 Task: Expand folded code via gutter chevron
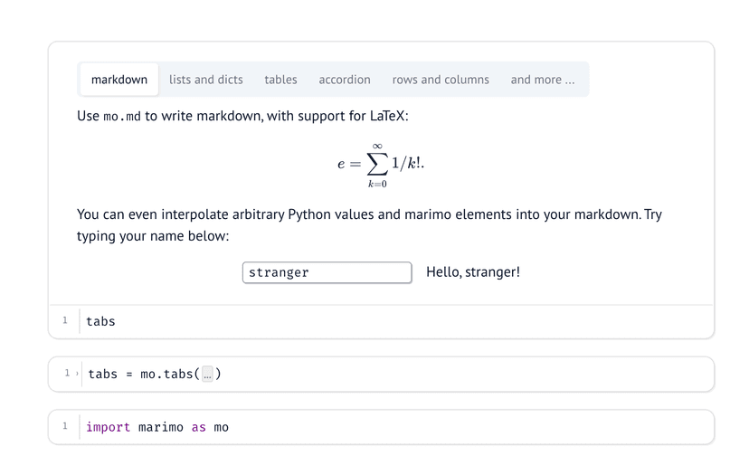pos(78,374)
